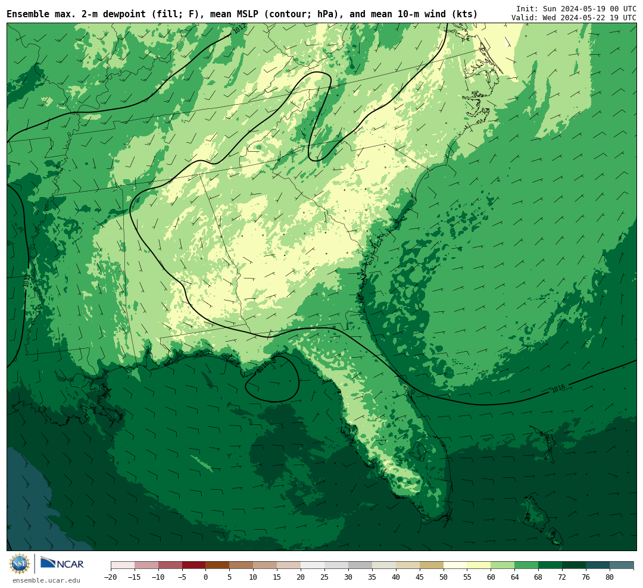
Task: Click the -15 colorbar tick label
Action: pos(135,577)
